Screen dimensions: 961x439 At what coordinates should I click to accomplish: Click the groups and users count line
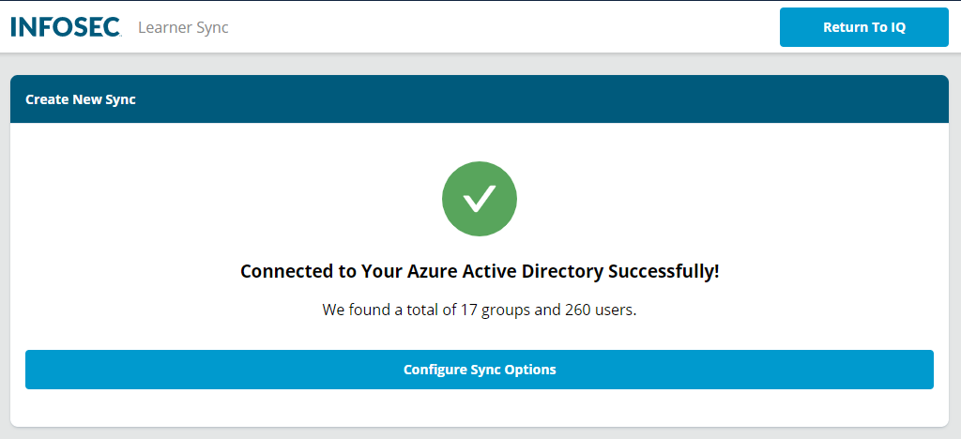(480, 310)
